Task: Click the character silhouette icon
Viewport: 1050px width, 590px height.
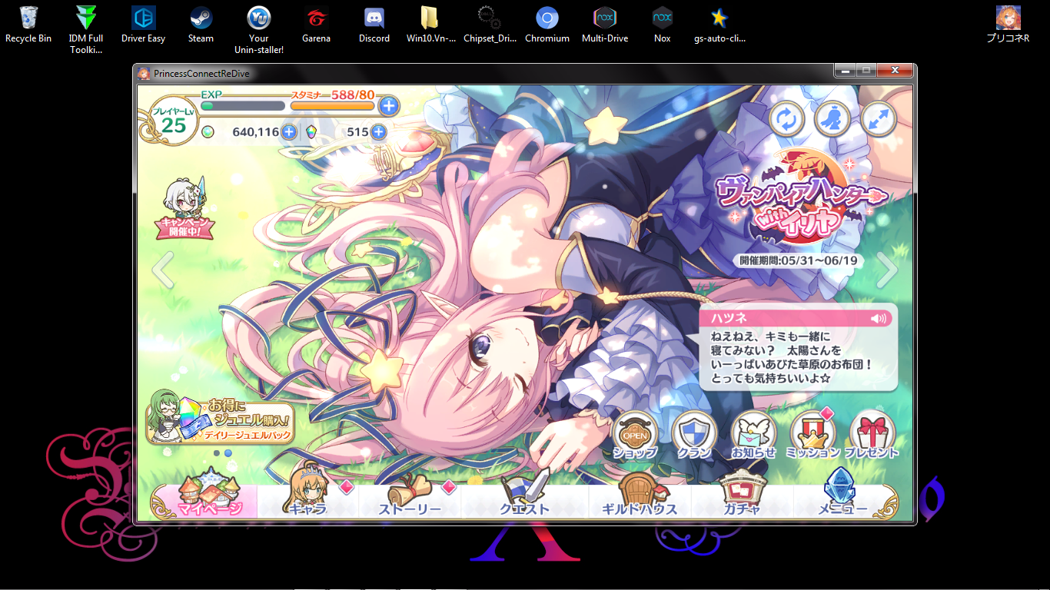Action: [x=832, y=120]
